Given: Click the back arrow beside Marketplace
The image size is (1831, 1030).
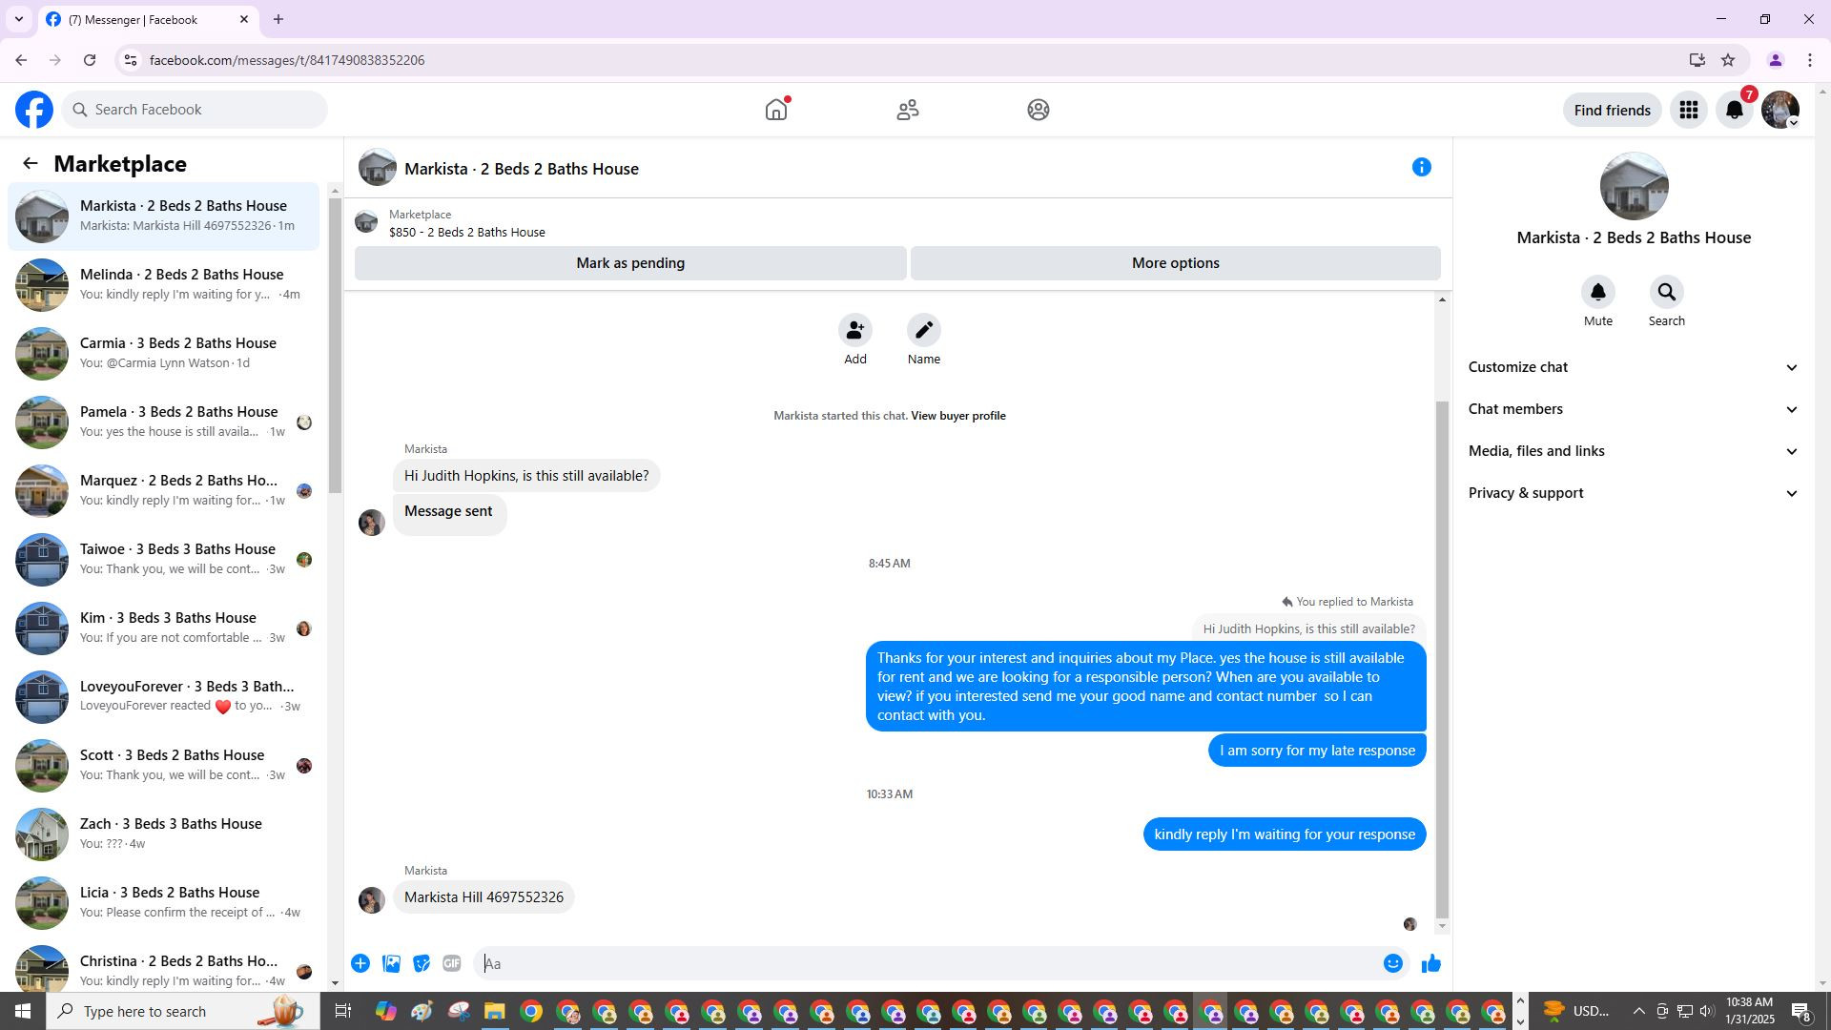Looking at the screenshot, I should [x=31, y=164].
